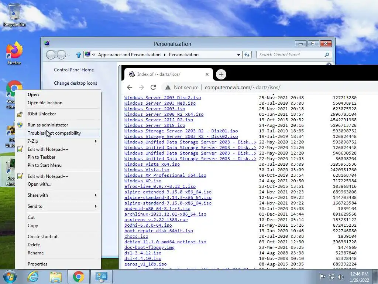
Task: Click Chrome's forward arrow
Action: 141,87
